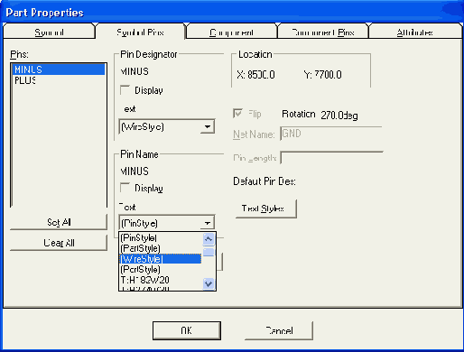This screenshot has width=464, height=352.
Task: Open Text Styles dialog button
Action: click(x=265, y=208)
